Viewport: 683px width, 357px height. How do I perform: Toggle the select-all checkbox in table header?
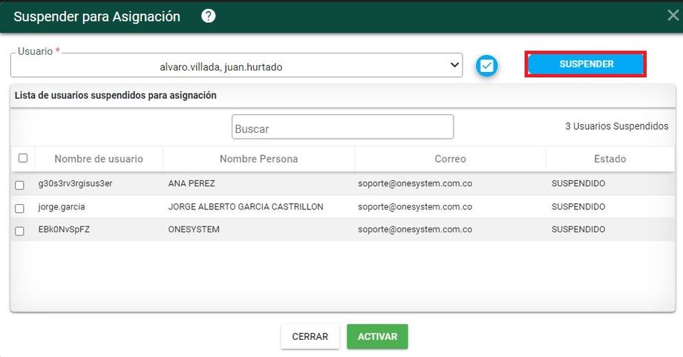coord(23,158)
